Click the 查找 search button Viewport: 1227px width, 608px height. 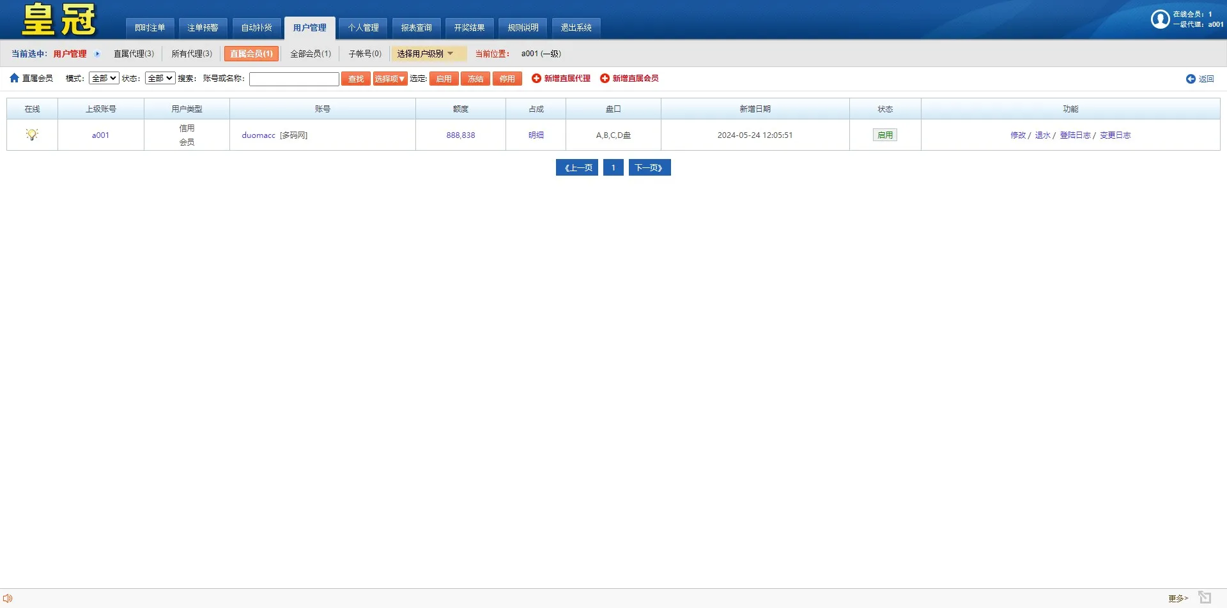pyautogui.click(x=355, y=79)
